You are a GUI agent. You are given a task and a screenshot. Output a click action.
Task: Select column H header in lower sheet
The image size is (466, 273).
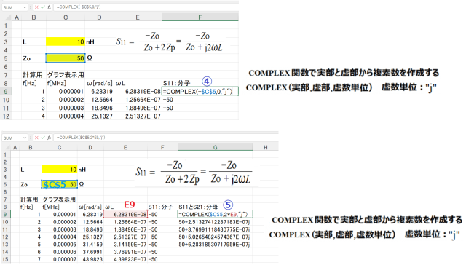point(265,147)
